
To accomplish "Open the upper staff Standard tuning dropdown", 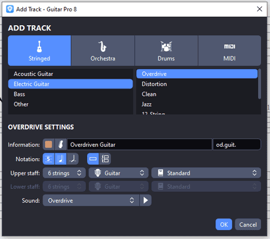I will click(x=206, y=173).
